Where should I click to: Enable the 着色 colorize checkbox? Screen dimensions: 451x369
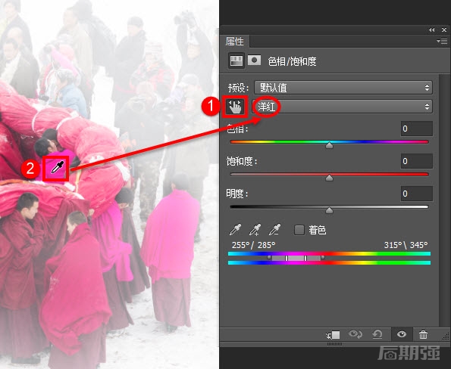299,230
